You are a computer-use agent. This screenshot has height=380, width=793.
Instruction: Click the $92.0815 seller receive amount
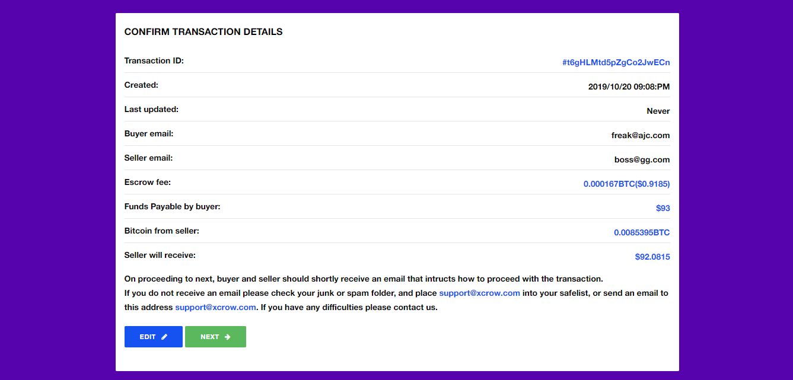point(652,257)
